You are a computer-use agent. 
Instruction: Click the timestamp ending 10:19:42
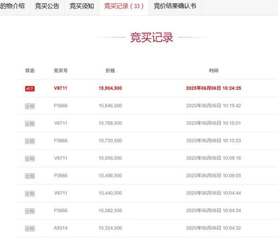point(213,106)
